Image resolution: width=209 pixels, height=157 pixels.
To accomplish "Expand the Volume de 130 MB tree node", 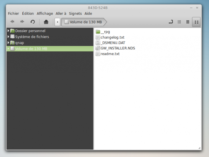I will (8, 49).
